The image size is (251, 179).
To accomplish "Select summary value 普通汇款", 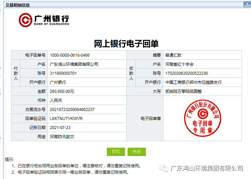I will [173, 55].
